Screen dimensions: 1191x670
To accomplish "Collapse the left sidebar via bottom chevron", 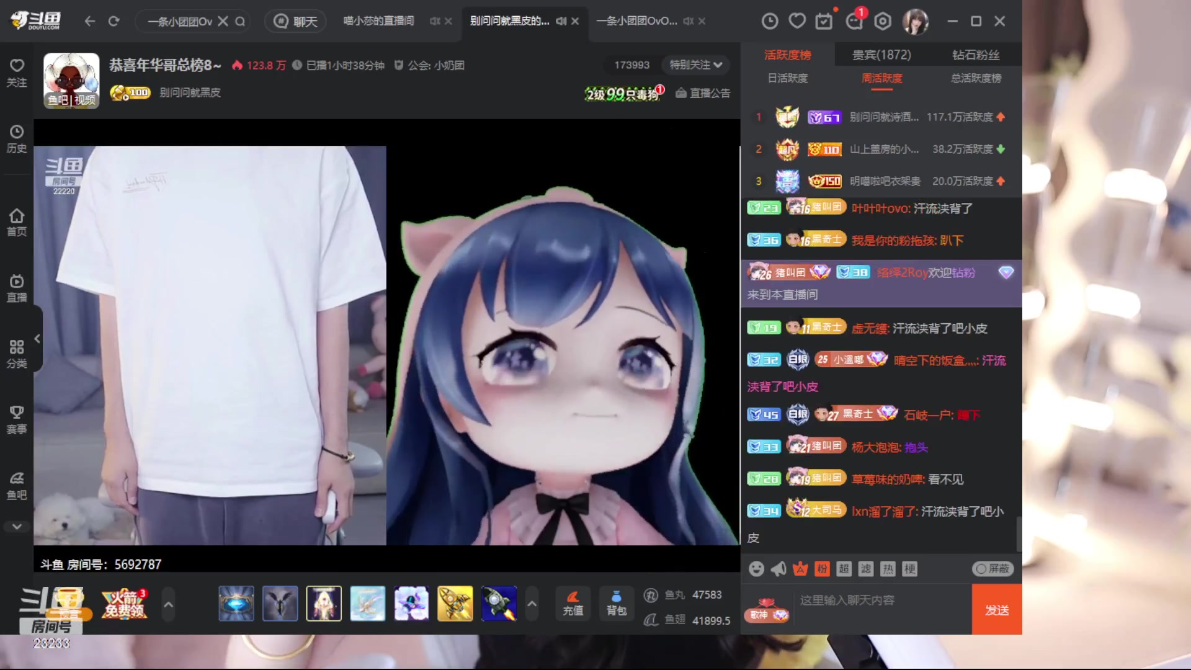I will tap(17, 526).
